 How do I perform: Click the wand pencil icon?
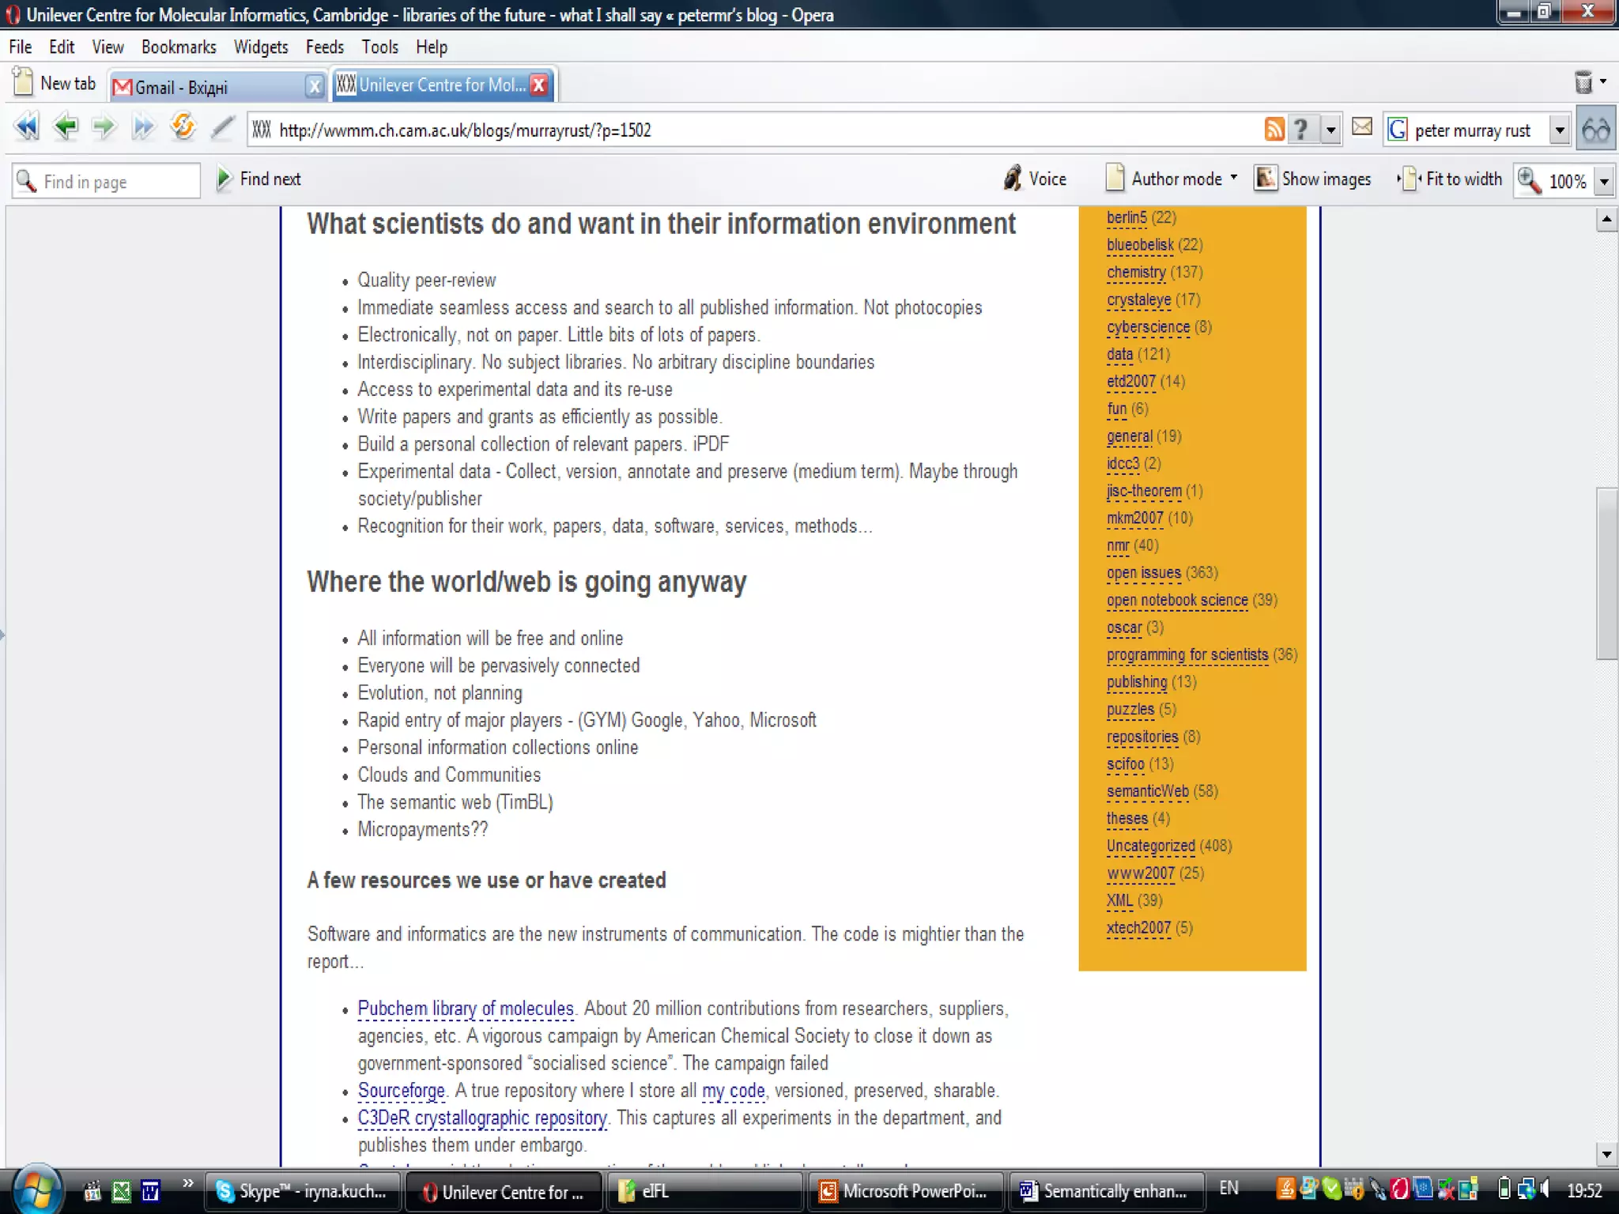click(223, 127)
